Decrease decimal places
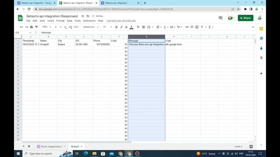 65,27
